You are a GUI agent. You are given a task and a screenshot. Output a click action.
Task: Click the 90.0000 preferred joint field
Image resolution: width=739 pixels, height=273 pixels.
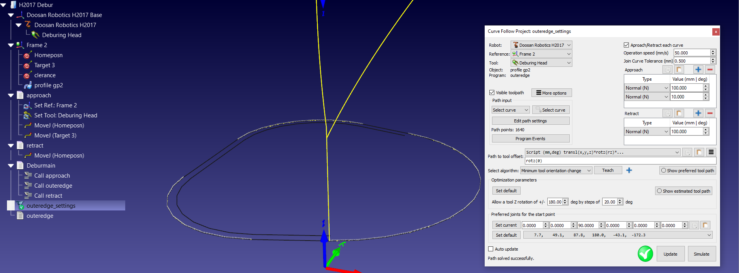[587, 225]
